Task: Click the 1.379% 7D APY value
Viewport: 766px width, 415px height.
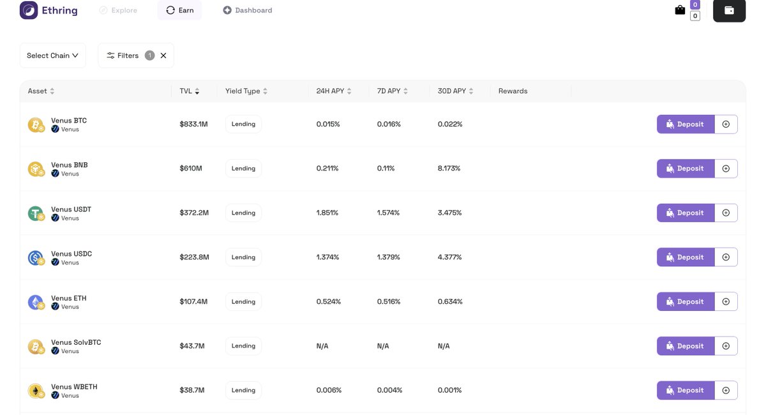Action: (389, 257)
